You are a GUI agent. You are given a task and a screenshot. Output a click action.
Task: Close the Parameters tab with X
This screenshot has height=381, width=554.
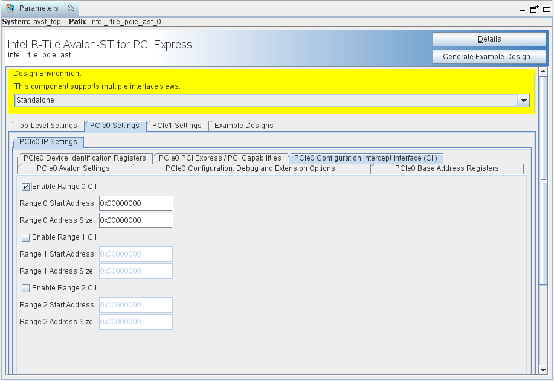71,8
